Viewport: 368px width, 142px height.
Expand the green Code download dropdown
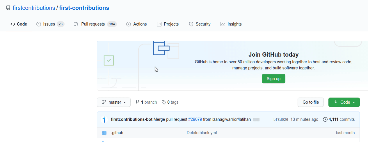pyautogui.click(x=344, y=102)
